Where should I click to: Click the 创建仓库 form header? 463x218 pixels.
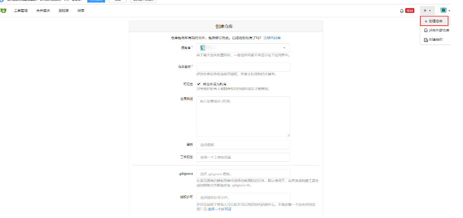[226, 26]
